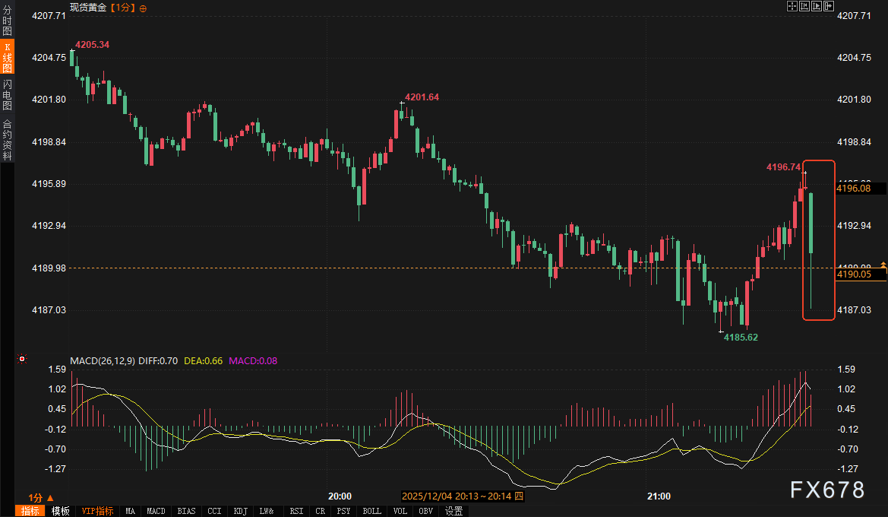Enable the KDJ indicator

(241, 511)
